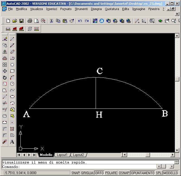Select the Arc tool

[x=12, y=78]
